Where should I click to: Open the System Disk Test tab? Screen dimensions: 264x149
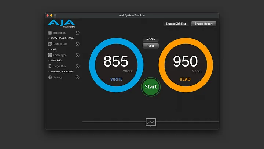point(176,24)
